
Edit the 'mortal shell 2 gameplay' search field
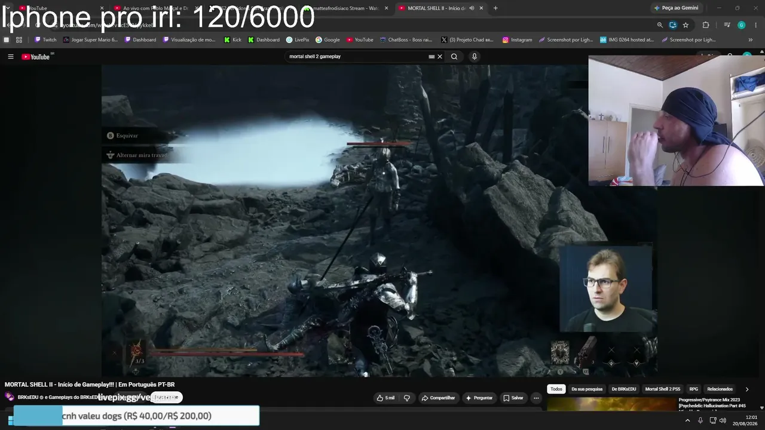click(x=357, y=57)
